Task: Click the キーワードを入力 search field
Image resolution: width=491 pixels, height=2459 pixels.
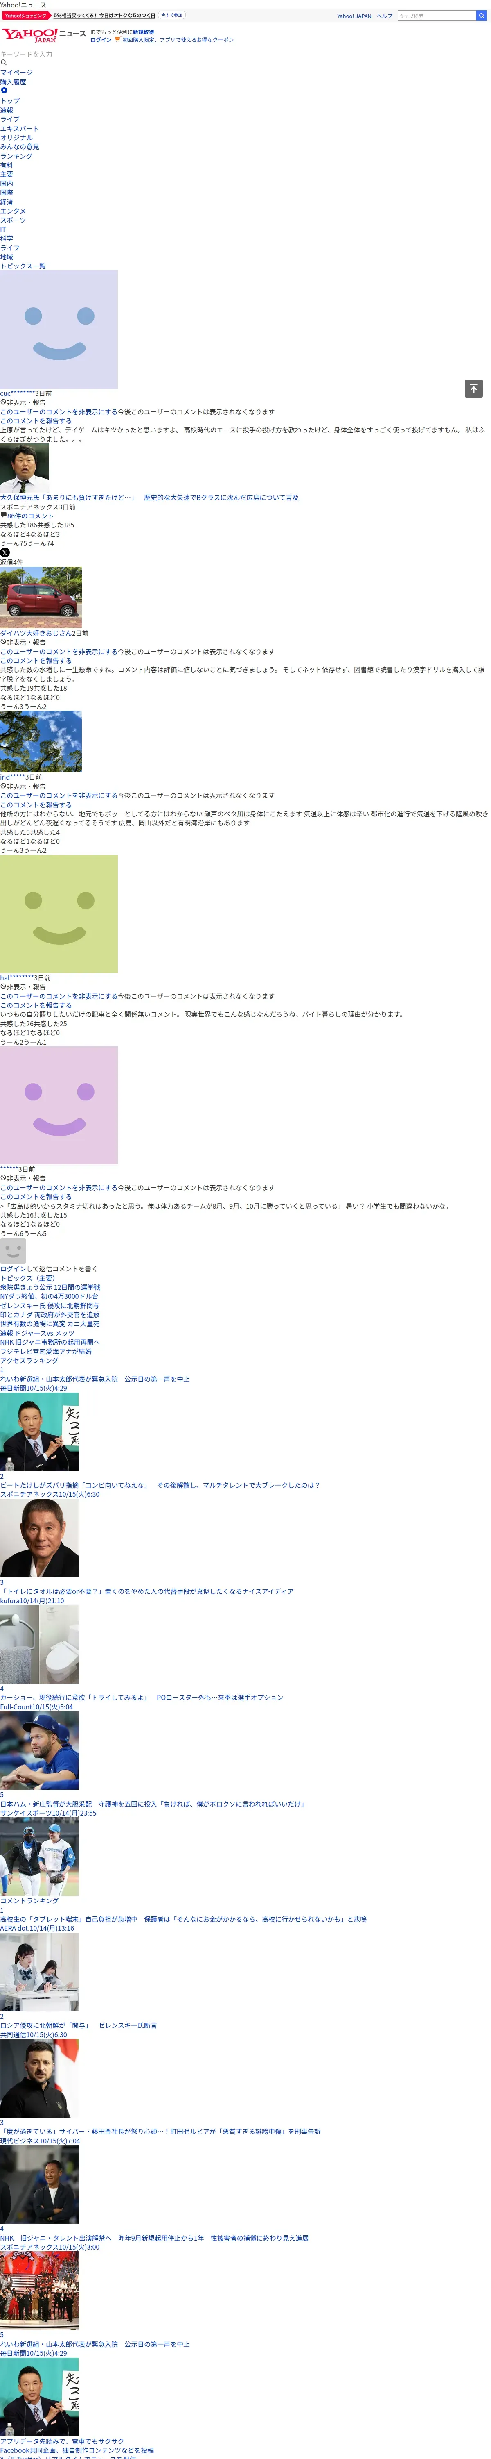Action: coord(27,55)
